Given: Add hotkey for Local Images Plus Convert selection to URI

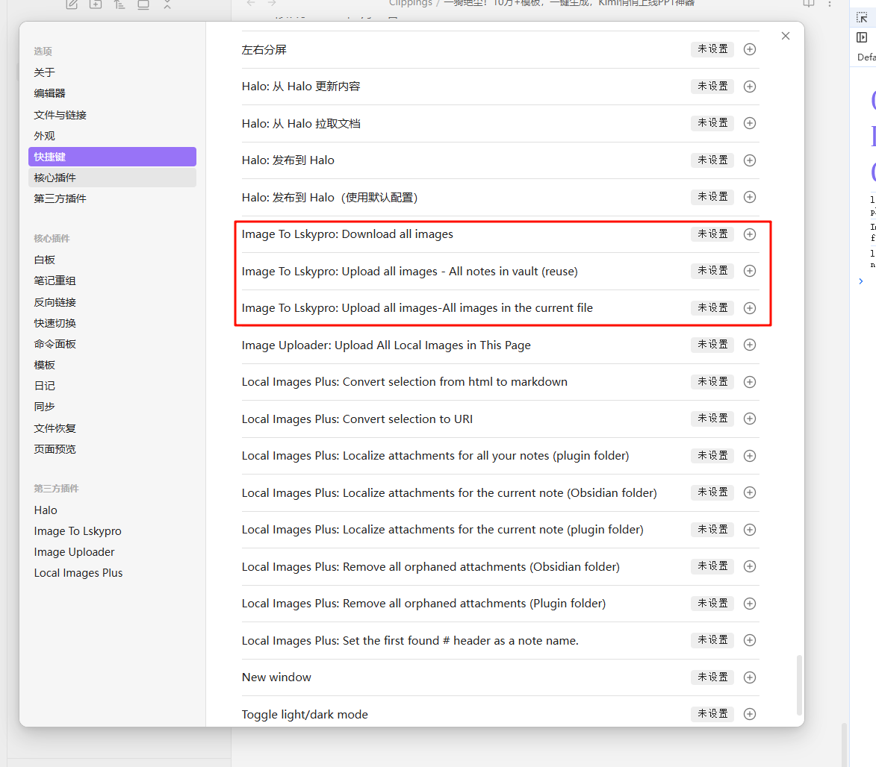Looking at the screenshot, I should (x=750, y=419).
